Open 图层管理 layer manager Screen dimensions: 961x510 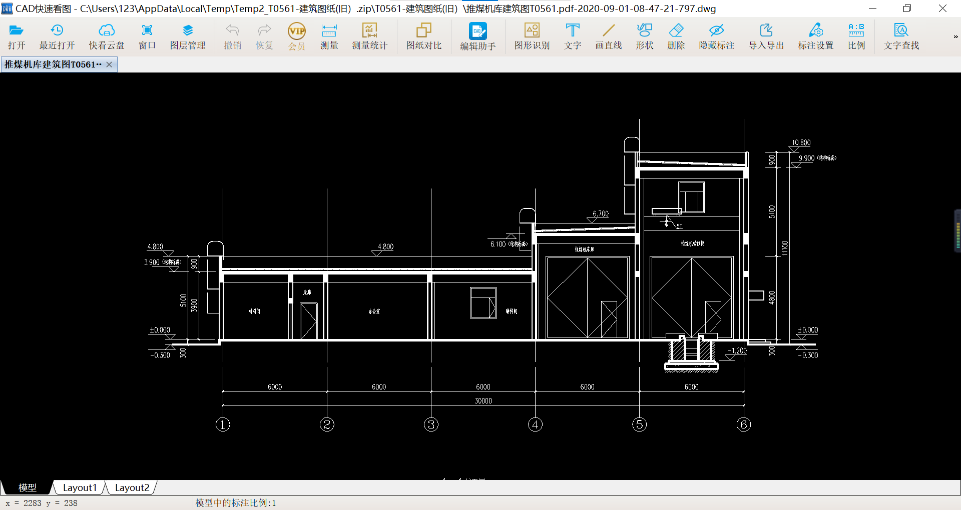coord(188,36)
